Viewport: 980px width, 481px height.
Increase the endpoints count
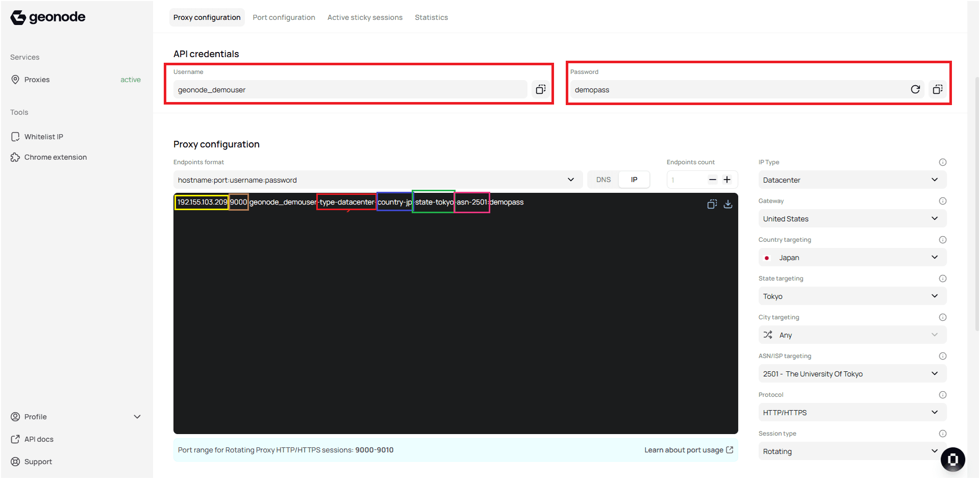tap(727, 180)
